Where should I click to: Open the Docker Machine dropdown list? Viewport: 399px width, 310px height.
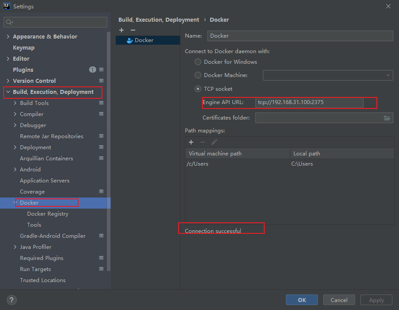tap(328, 75)
